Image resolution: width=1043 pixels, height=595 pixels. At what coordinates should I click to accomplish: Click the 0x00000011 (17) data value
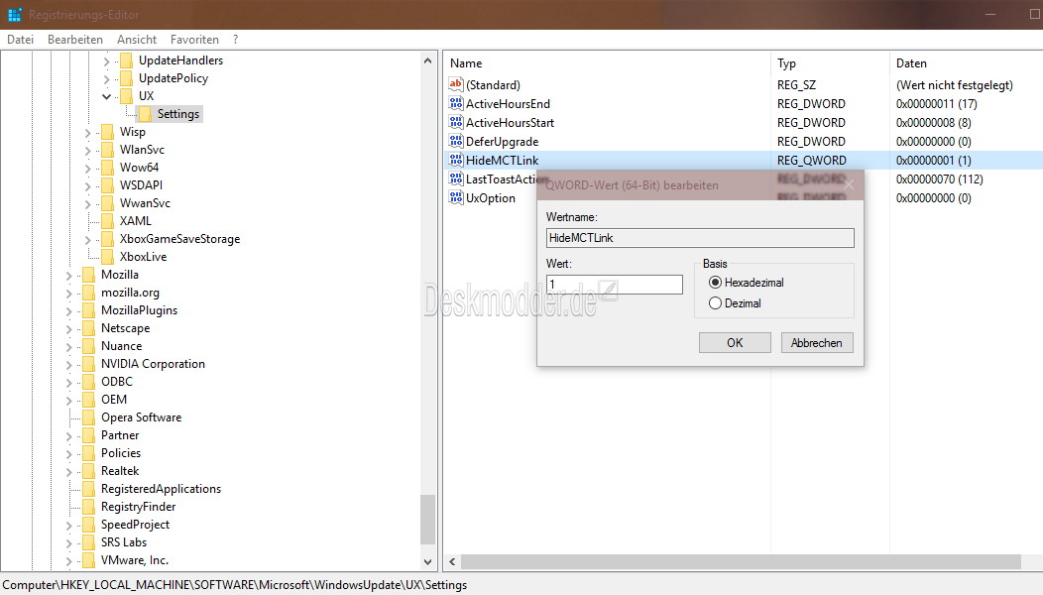[x=937, y=104]
